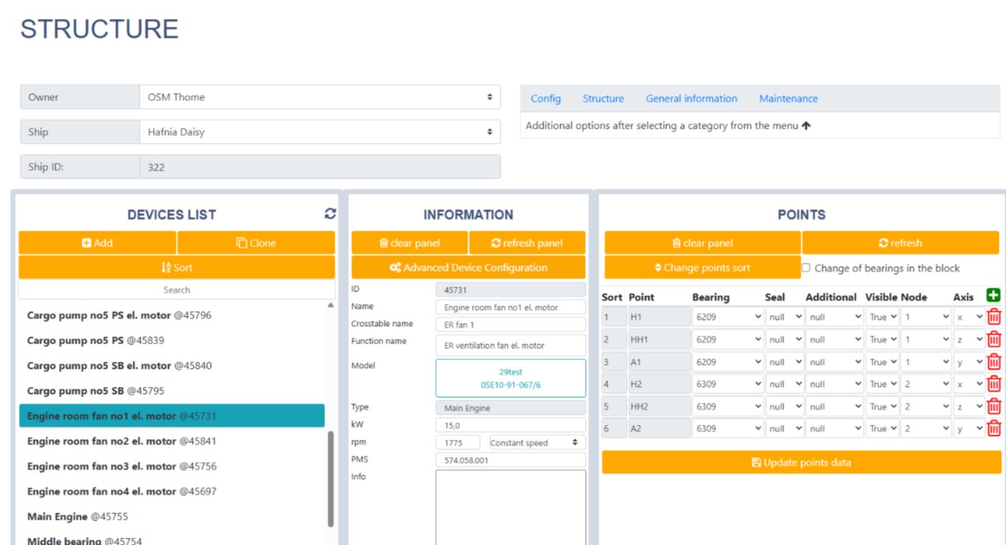Open the Owner dropdown showing OSM Thome
Viewport: 1006px width, 545px height.
point(320,97)
